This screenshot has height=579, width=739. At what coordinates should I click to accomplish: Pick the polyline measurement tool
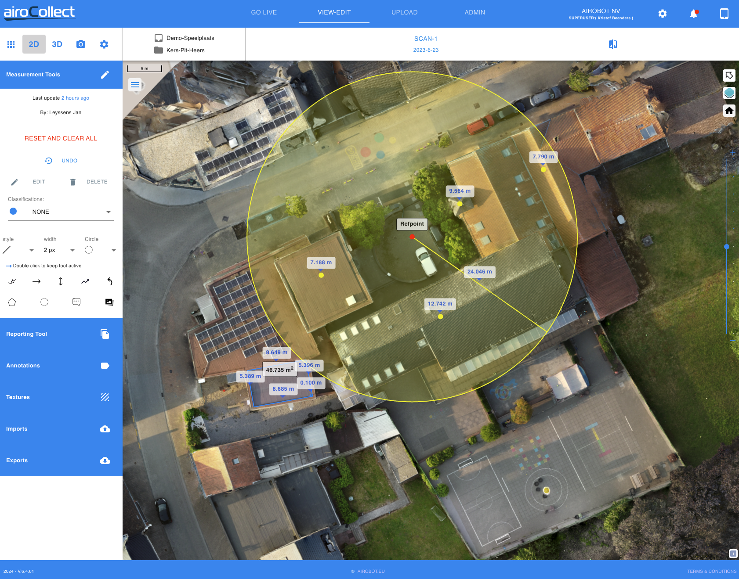click(x=85, y=281)
